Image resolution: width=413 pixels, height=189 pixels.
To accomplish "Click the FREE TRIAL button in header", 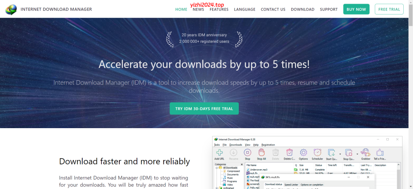I will [389, 9].
